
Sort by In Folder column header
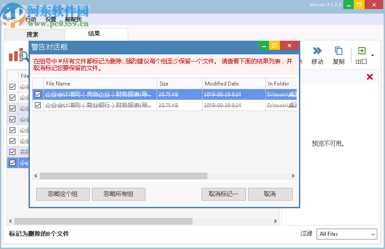281,84
